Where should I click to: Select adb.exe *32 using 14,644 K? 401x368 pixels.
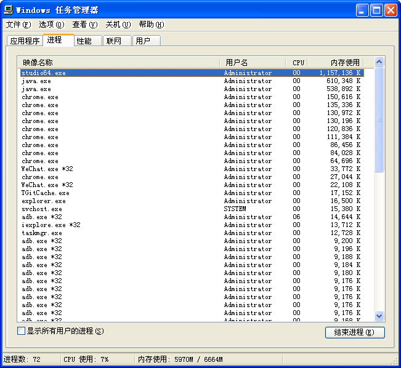[192, 217]
